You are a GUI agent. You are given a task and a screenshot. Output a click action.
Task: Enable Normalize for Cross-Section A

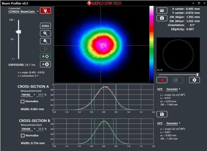(x=22, y=101)
